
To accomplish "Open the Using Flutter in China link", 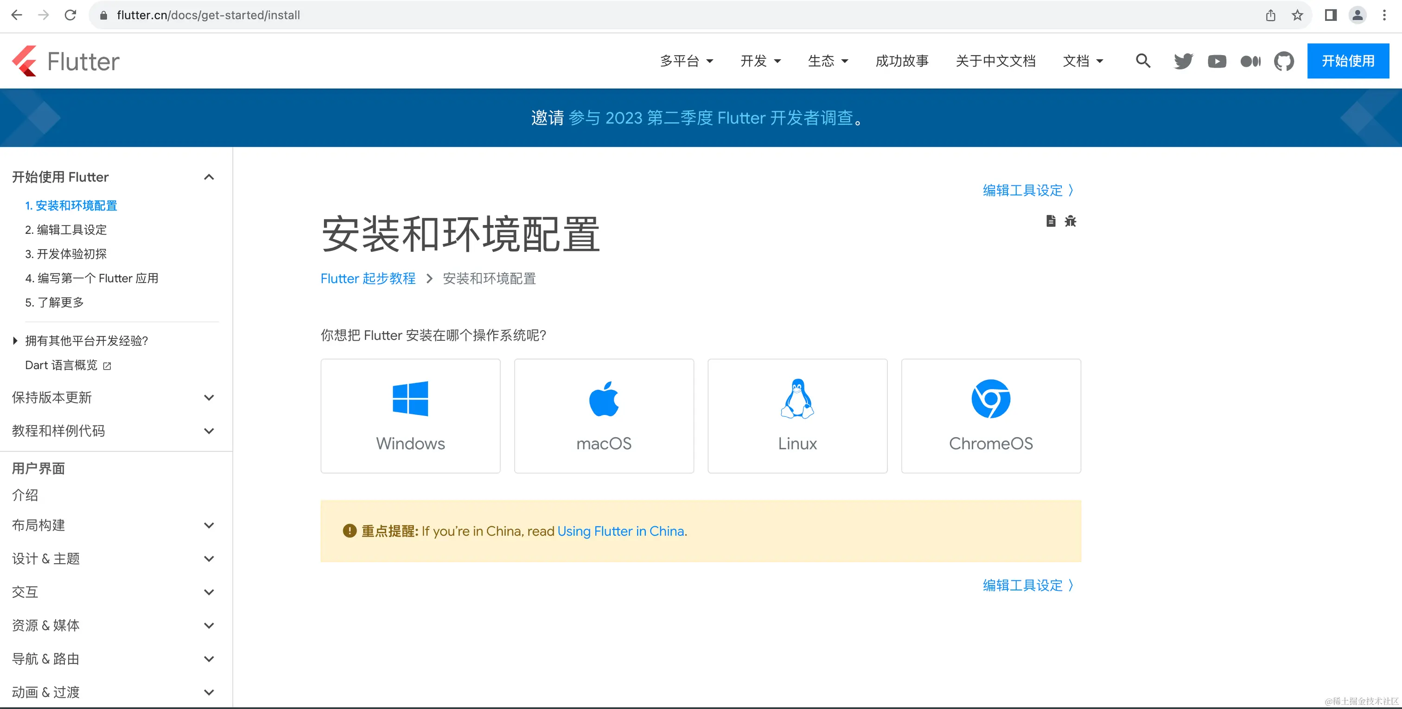I will point(620,531).
